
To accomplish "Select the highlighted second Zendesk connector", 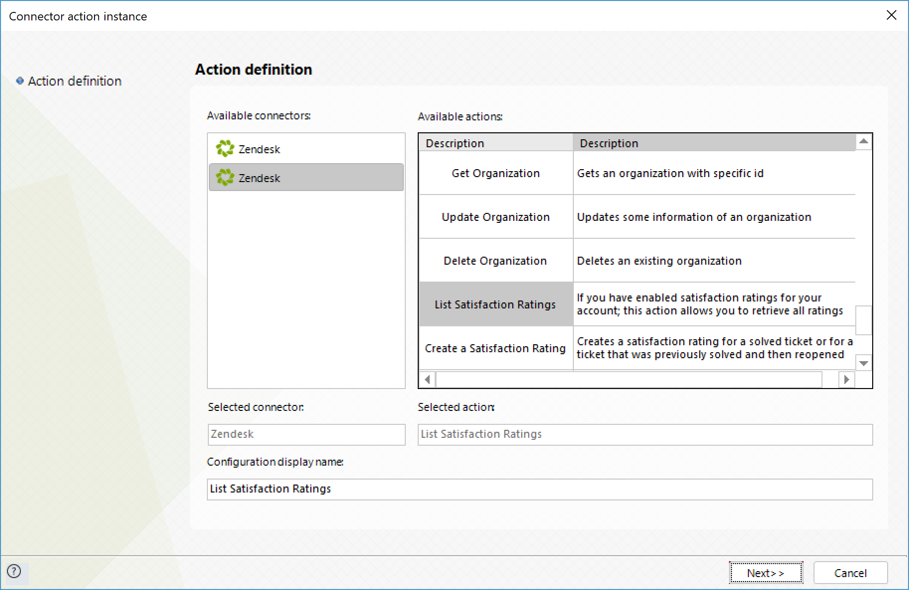I will tap(306, 178).
